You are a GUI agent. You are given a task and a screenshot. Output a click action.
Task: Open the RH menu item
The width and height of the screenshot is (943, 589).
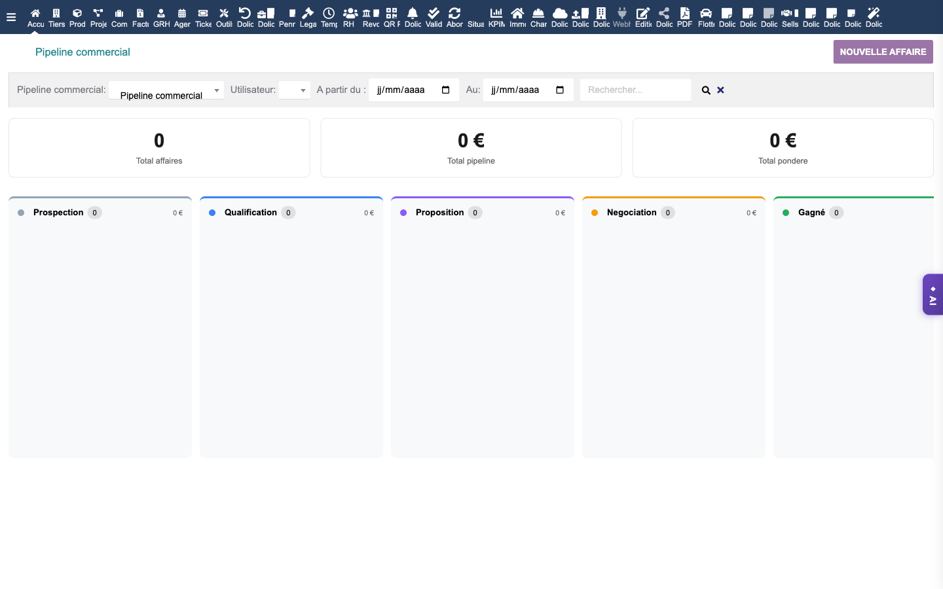tap(350, 17)
